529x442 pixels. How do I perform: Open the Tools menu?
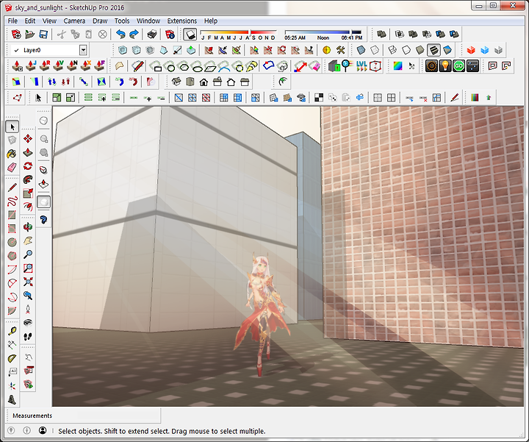(122, 21)
